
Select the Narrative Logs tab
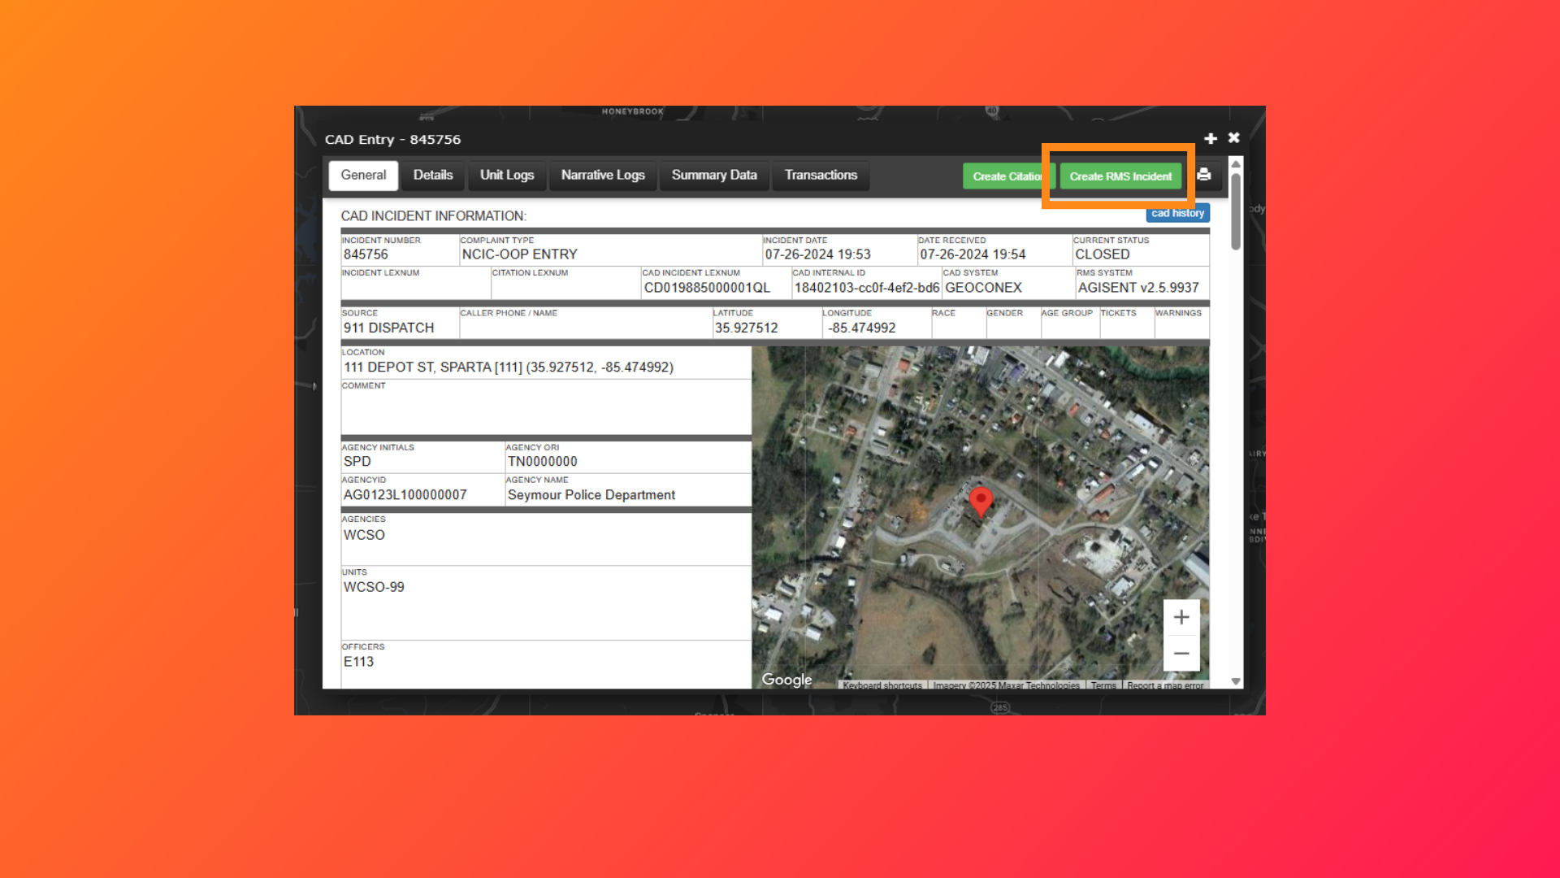click(603, 176)
